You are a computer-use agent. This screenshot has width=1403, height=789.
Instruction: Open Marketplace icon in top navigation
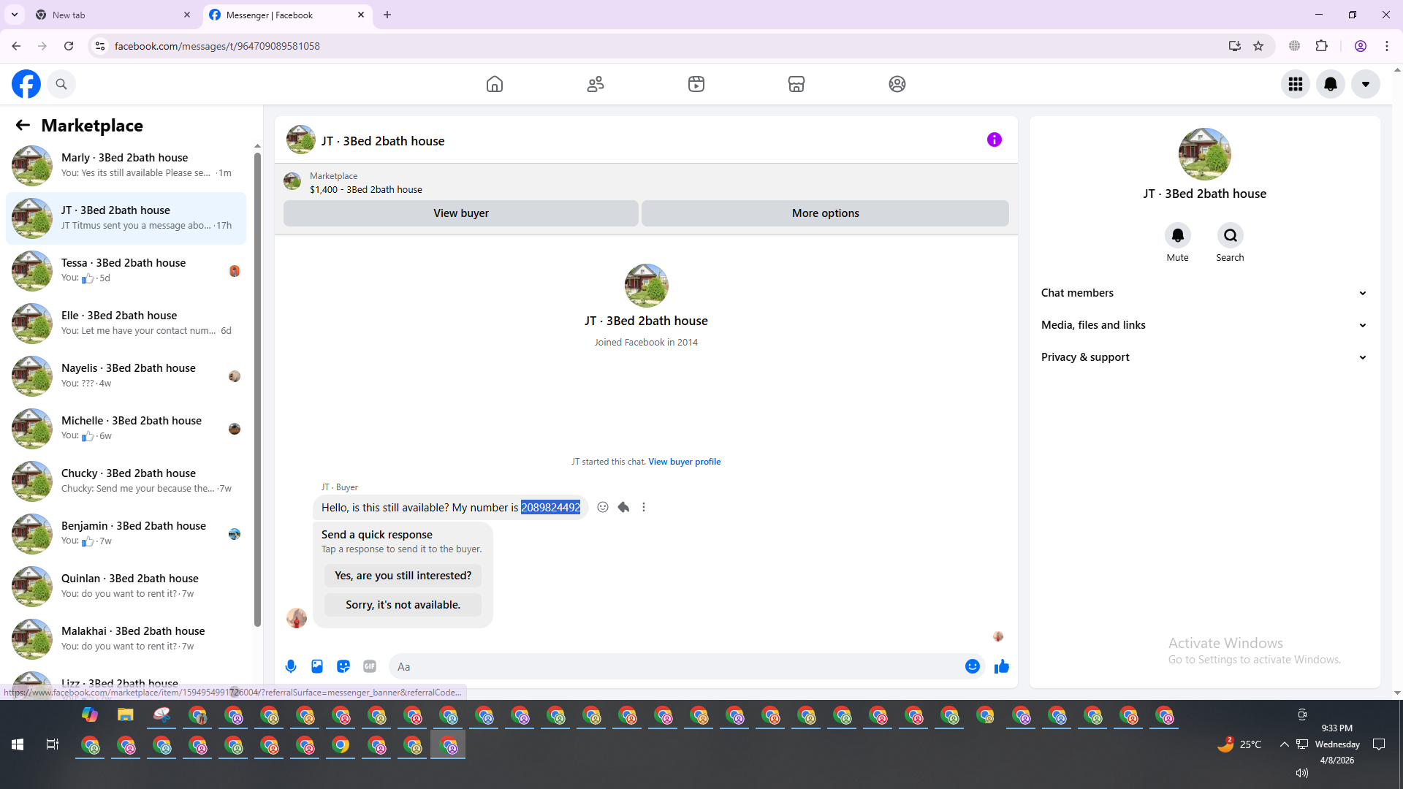click(796, 84)
